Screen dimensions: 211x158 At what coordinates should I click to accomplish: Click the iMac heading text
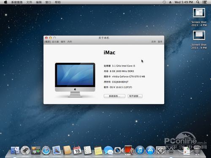pos(109,53)
